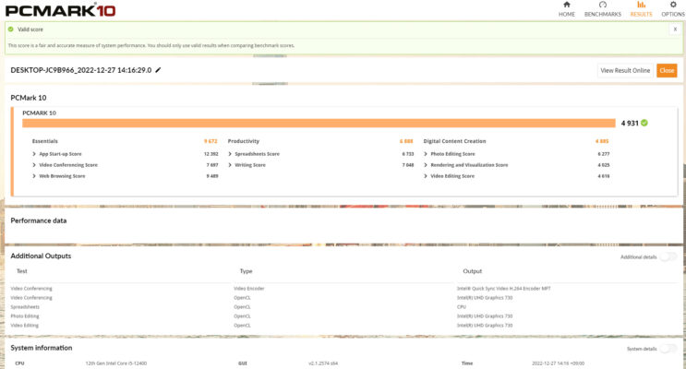Image resolution: width=686 pixels, height=369 pixels.
Task: Click the PCMark 10 logo
Action: click(60, 10)
